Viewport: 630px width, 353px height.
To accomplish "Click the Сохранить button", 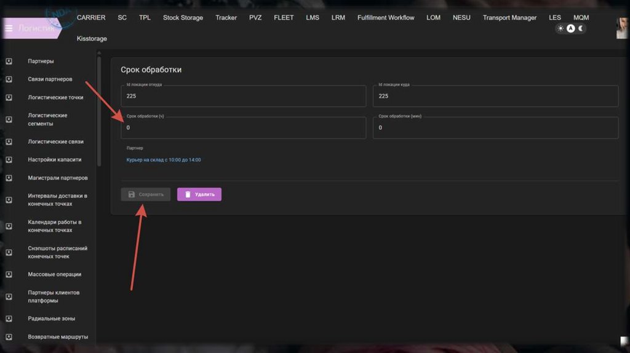I will (x=146, y=194).
